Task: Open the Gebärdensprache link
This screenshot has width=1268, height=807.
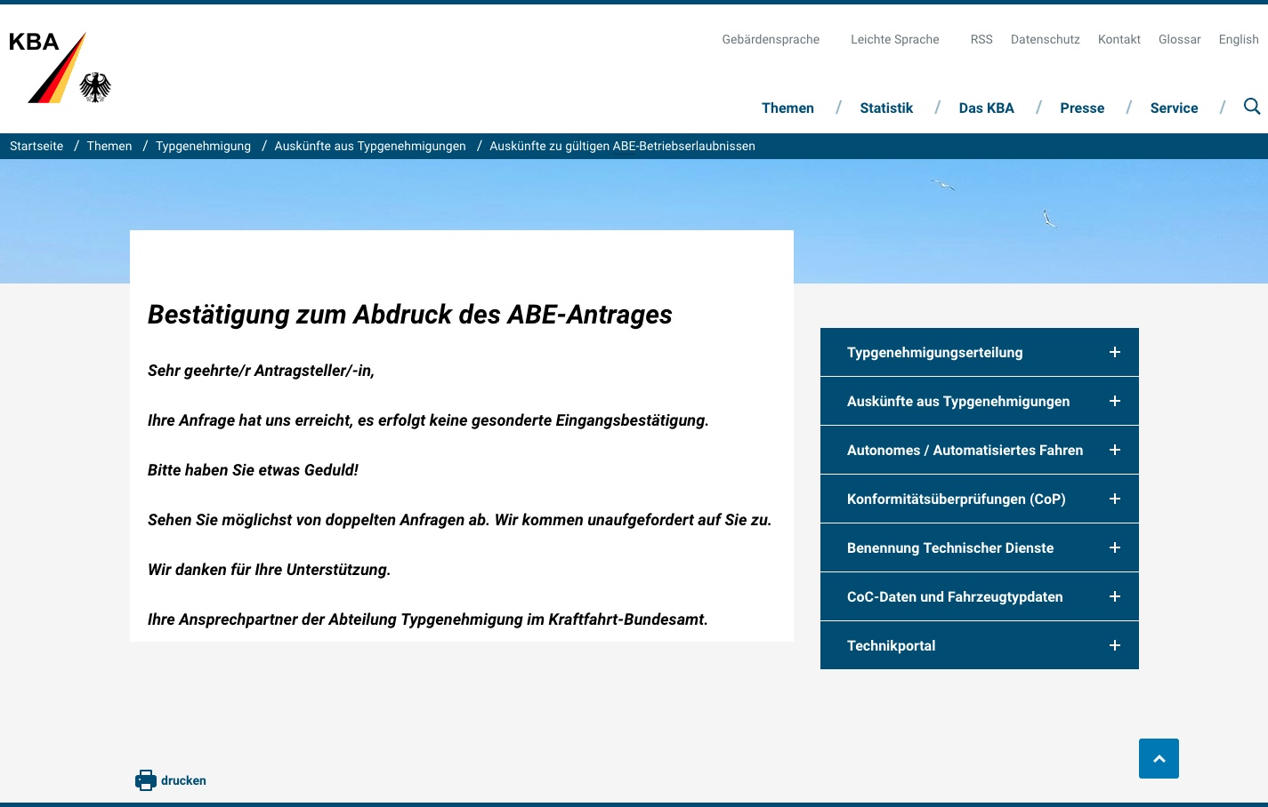Action: [771, 39]
